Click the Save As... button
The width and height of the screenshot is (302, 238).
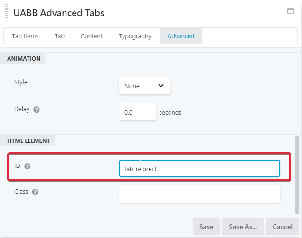point(243,227)
